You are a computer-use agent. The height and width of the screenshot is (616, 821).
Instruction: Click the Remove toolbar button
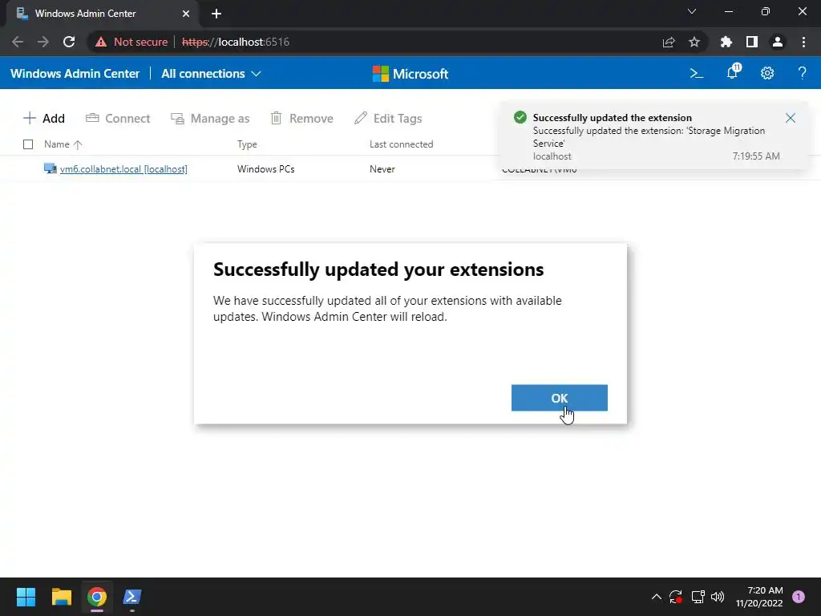(x=301, y=119)
